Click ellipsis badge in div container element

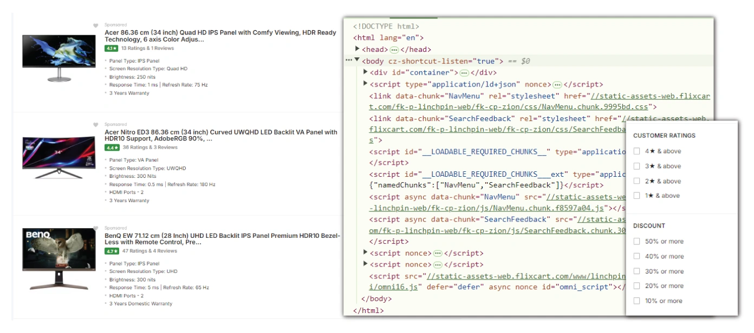tap(464, 73)
